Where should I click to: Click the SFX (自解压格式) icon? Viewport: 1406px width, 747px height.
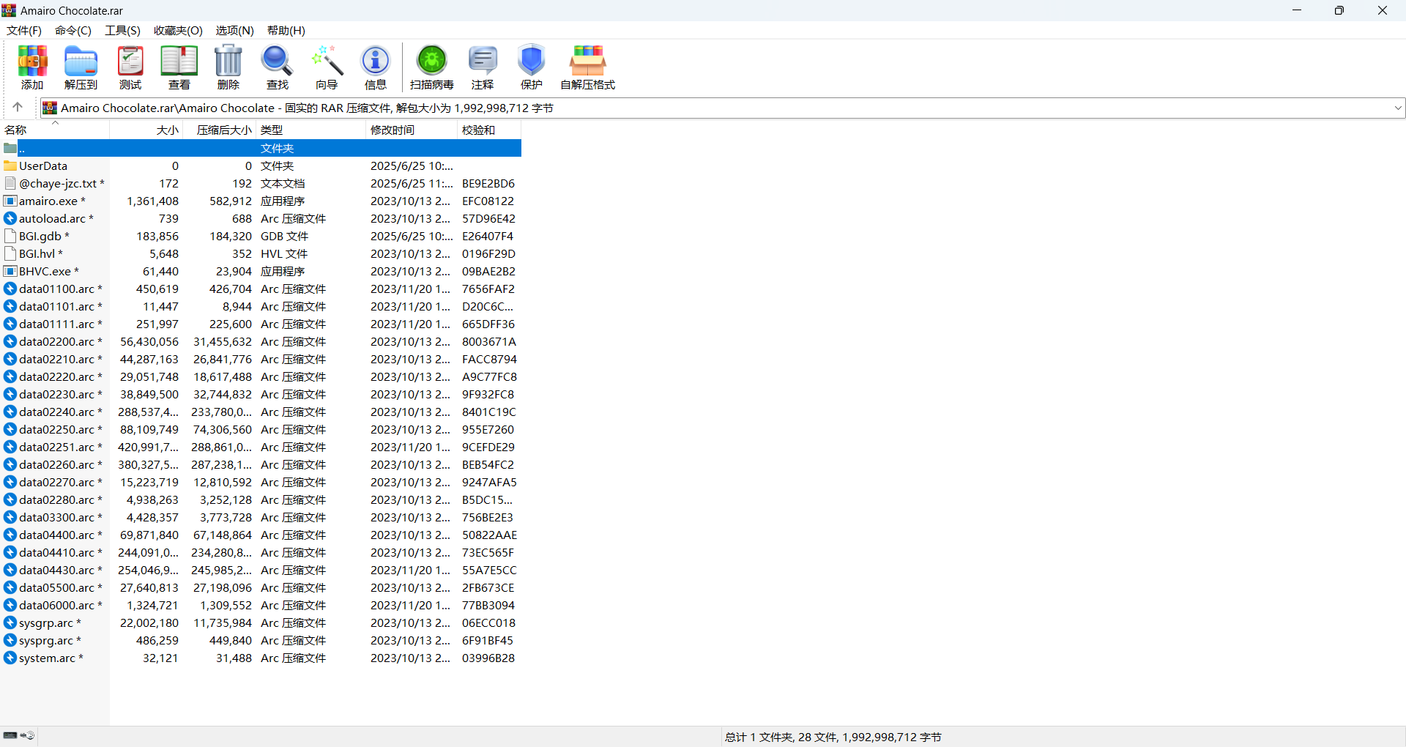(x=588, y=66)
